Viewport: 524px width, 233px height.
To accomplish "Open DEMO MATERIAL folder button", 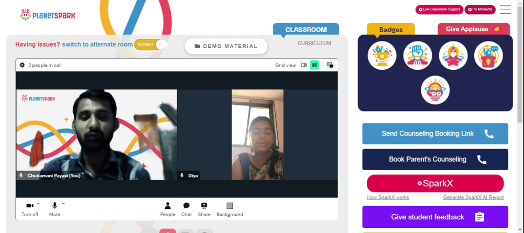I will pos(226,46).
